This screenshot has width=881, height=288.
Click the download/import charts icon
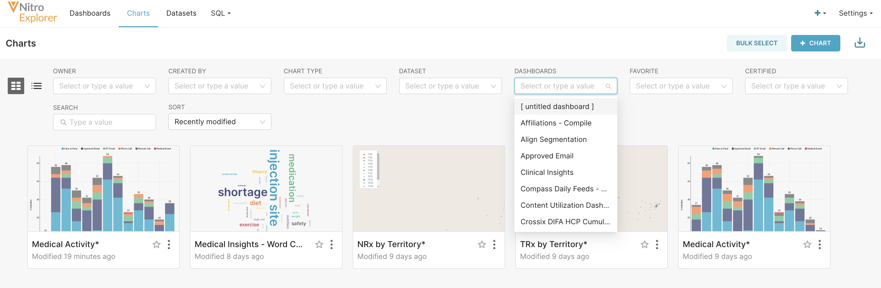coord(859,43)
